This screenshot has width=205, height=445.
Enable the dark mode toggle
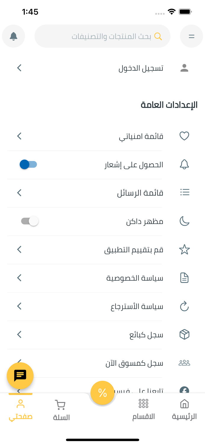click(29, 220)
